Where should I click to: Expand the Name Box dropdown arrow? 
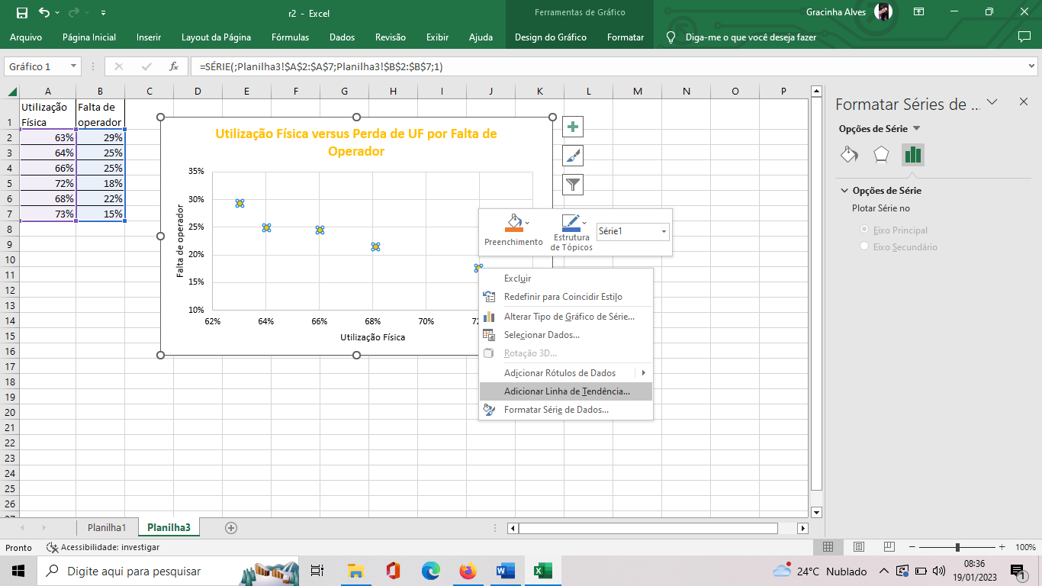(73, 66)
